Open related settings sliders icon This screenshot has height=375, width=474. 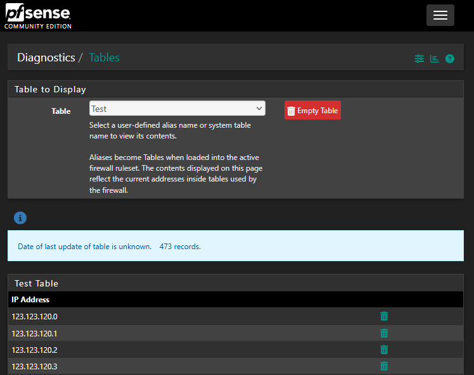pyautogui.click(x=419, y=59)
